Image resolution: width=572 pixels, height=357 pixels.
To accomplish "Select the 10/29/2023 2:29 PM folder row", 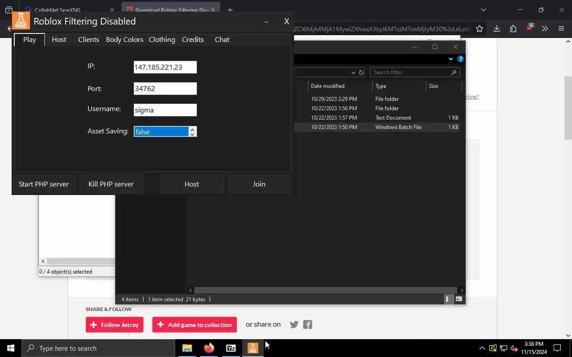I will pos(377,99).
